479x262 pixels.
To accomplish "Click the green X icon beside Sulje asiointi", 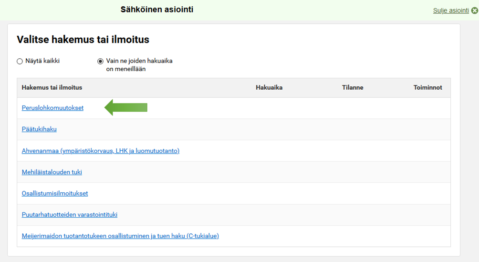I will tap(474, 10).
